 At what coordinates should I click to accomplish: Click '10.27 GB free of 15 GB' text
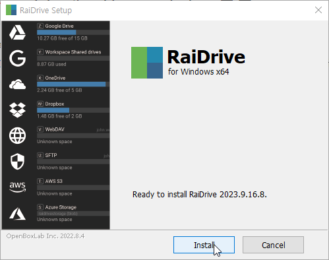click(62, 38)
